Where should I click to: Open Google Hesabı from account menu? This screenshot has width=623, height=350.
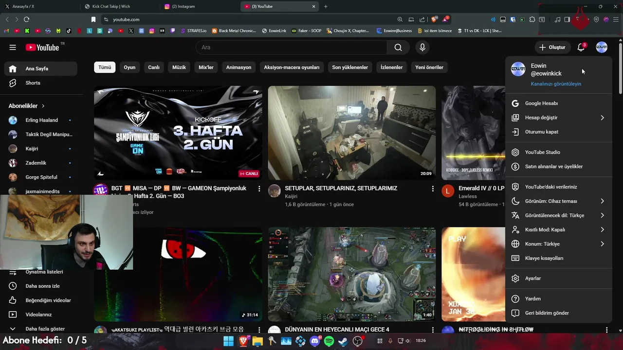(x=558, y=103)
